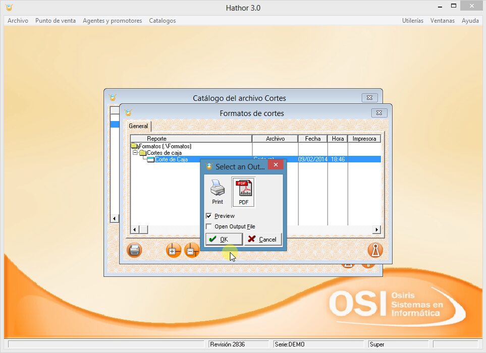486x353 pixels.
Task: Click the horizontal scrollbar thumb in the report list
Action: coord(143,229)
